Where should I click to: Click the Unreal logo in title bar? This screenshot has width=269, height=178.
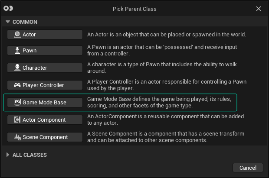click(x=9, y=9)
